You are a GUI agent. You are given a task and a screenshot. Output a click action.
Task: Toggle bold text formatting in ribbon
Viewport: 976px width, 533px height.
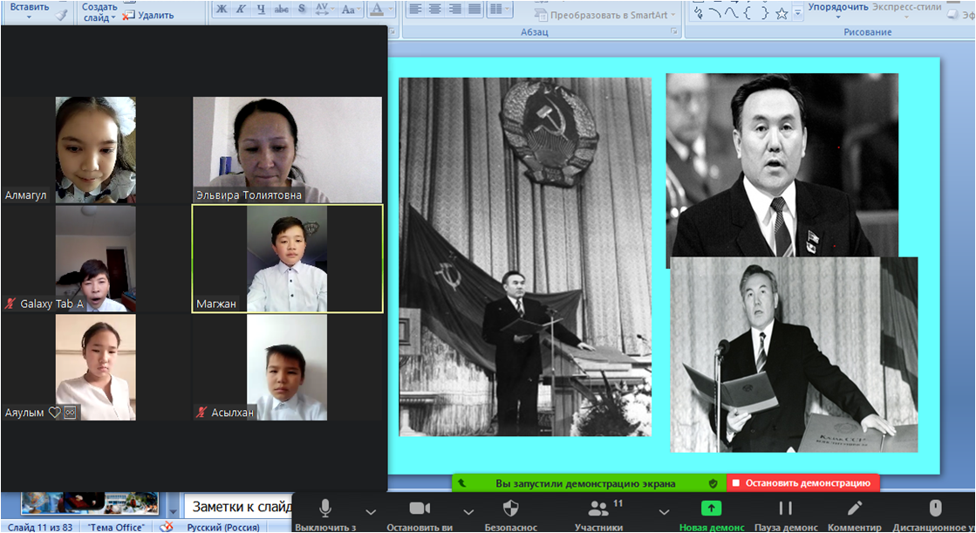(x=222, y=10)
